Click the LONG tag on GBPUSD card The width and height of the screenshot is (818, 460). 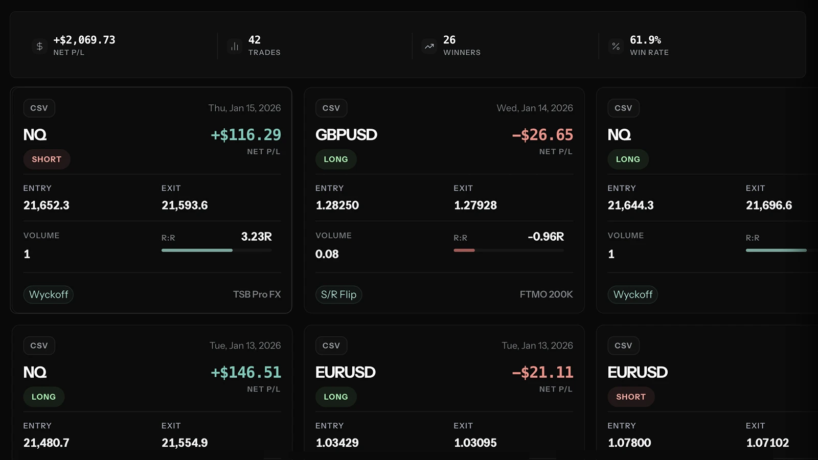(336, 159)
